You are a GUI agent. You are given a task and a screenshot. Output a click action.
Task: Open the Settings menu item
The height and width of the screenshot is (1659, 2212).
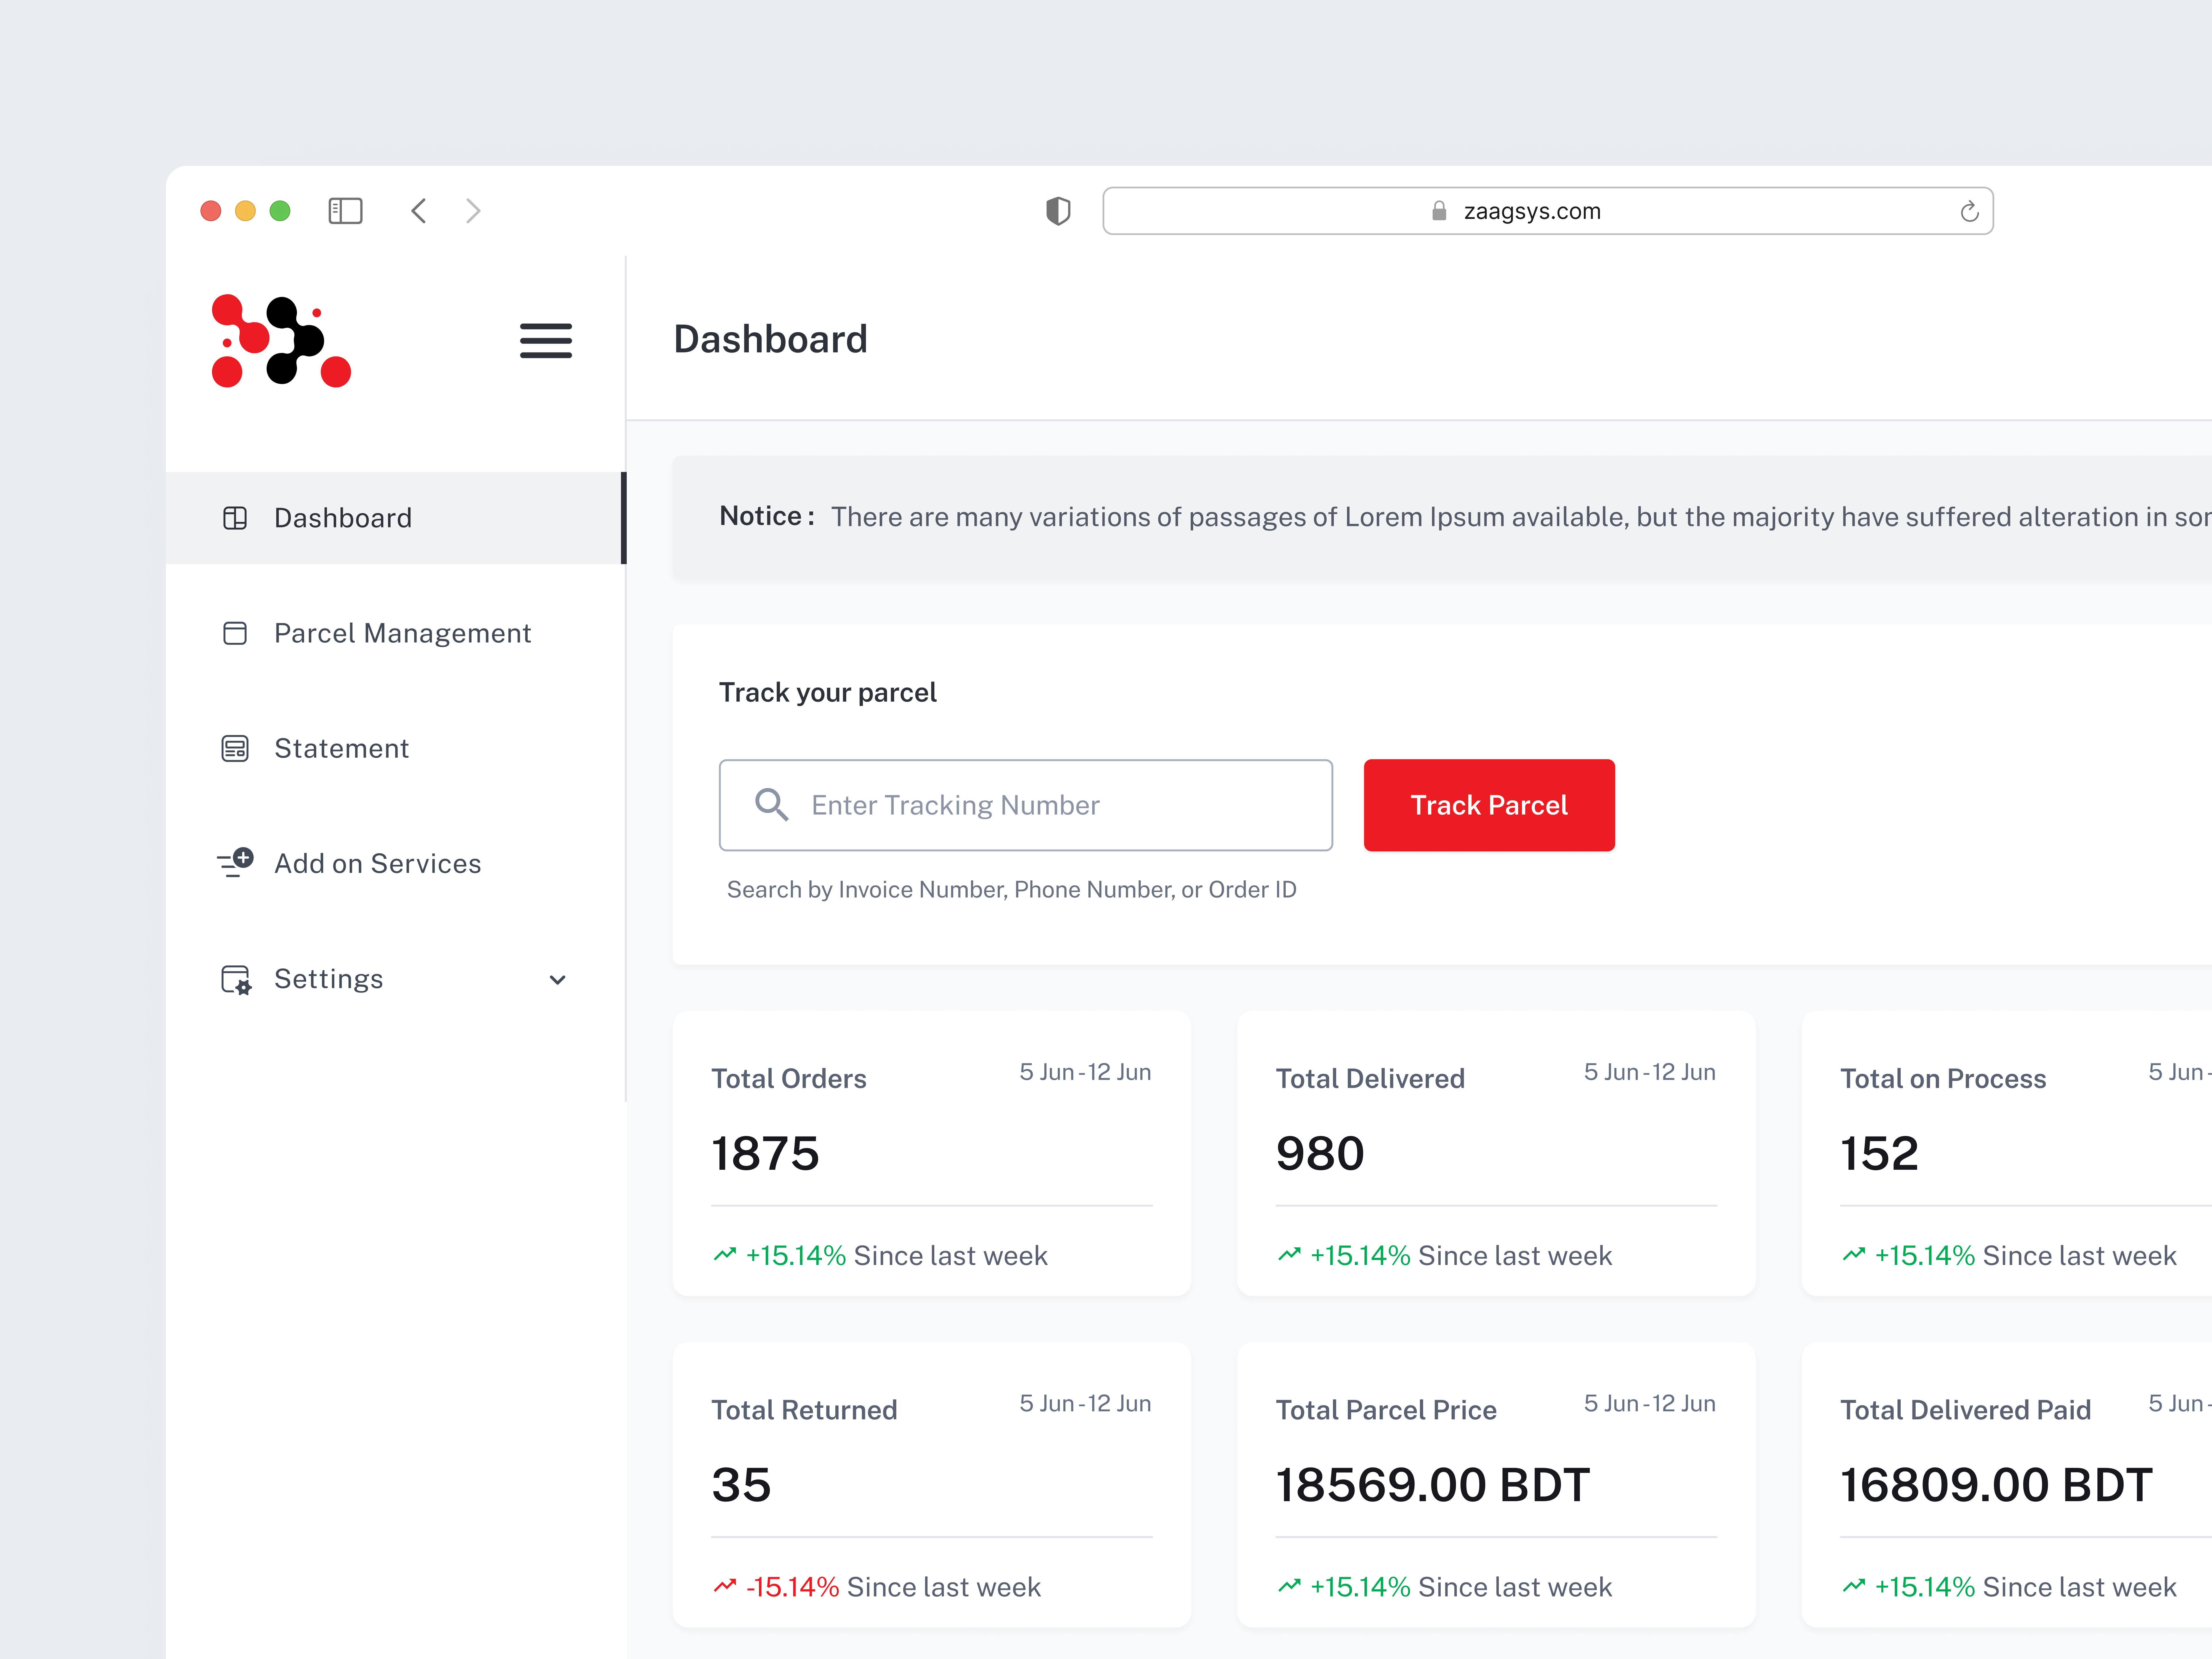tap(396, 979)
